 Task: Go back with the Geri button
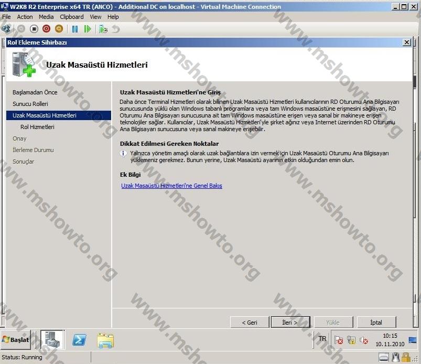point(250,322)
